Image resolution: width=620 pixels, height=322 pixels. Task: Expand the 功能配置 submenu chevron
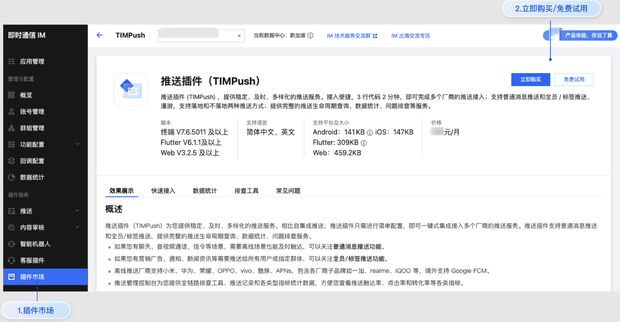(x=77, y=144)
